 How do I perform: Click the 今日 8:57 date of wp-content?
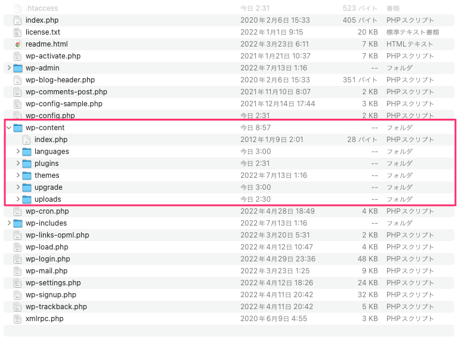[x=256, y=128]
